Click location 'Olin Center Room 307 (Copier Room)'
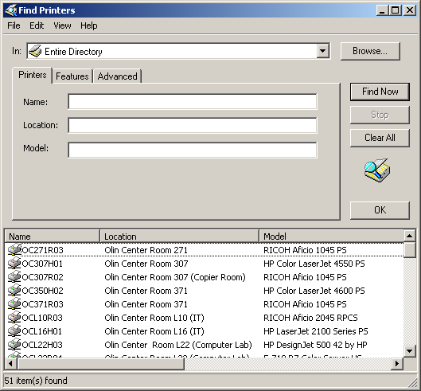 (x=175, y=277)
